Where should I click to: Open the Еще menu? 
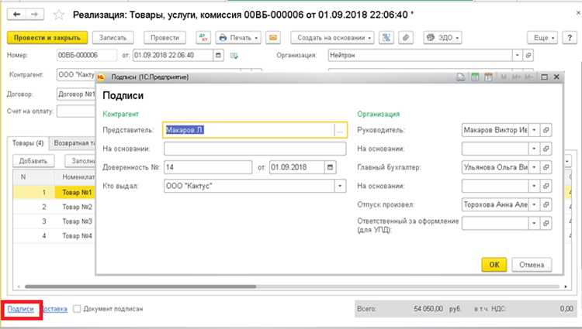[x=542, y=38]
